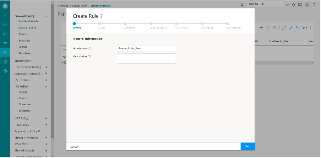
Task: Select the Source wizard step
Action: point(100,24)
